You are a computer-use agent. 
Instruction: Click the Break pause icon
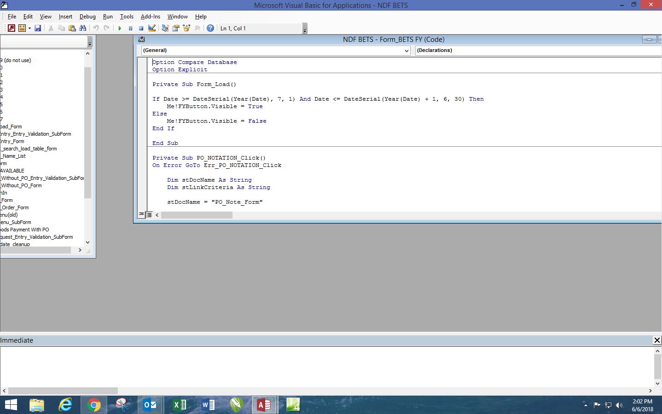click(130, 28)
